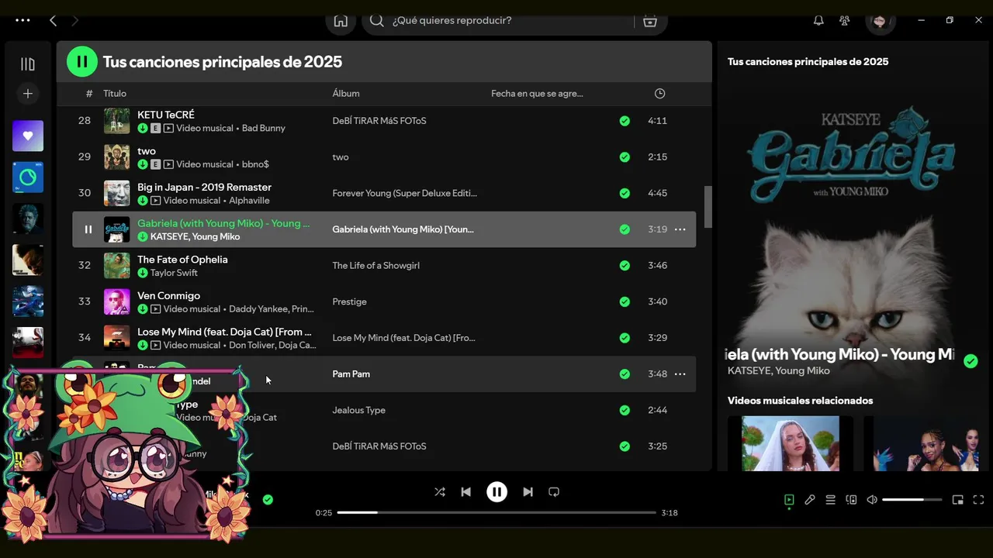993x558 pixels.
Task: Open the notifications bell
Action: click(818, 21)
